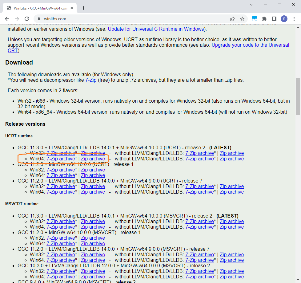Download MSVCRT release 1 Win64 7-Zip archive
This screenshot has width=301, height=283.
pyautogui.click(x=61, y=244)
